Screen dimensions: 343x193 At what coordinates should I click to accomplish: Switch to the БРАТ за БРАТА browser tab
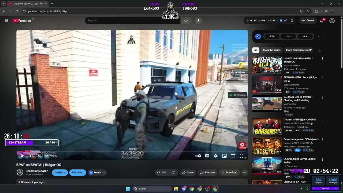coord(26,4)
